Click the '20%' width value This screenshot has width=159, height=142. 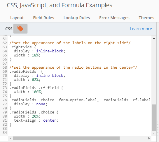point(35,116)
